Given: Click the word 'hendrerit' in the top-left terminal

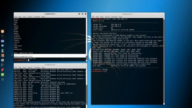Looking at the screenshot, I should [18, 49].
